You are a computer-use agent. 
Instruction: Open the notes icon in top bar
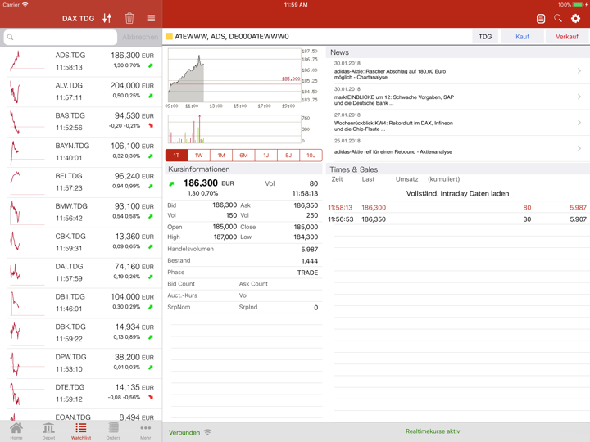click(541, 18)
